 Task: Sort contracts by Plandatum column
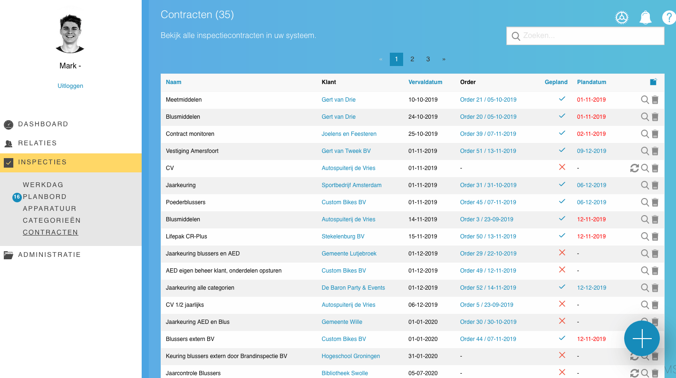(x=591, y=82)
